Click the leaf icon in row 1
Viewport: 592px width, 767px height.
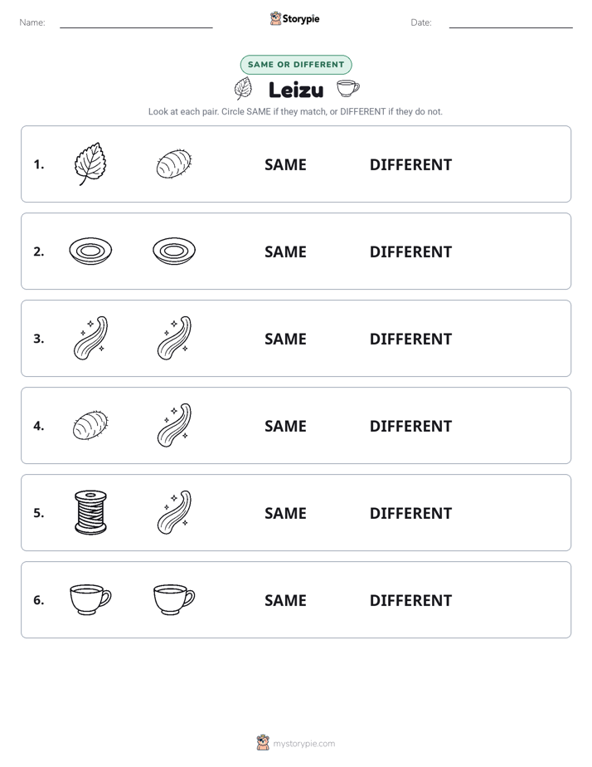(x=90, y=164)
